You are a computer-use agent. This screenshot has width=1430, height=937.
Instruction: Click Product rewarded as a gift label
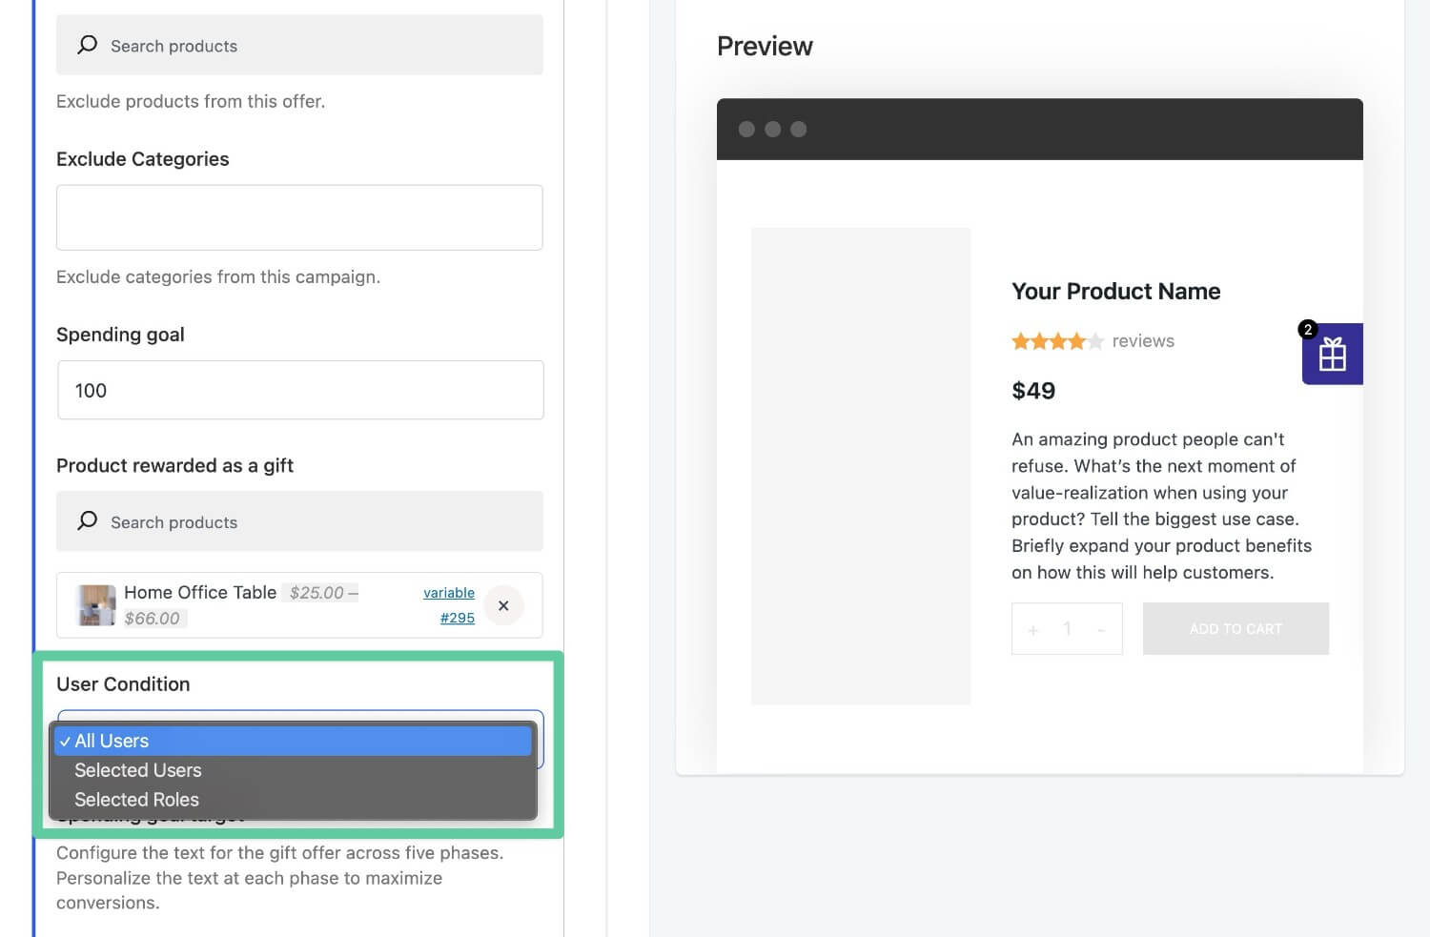[x=174, y=465]
